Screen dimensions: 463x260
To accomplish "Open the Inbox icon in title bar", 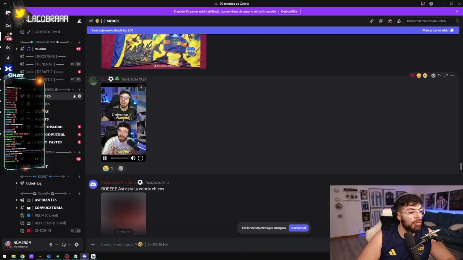I will 423,4.
